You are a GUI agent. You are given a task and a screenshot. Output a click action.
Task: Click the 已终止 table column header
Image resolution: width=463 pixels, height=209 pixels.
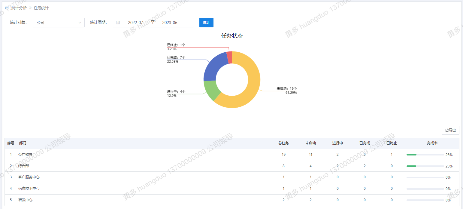point(392,143)
